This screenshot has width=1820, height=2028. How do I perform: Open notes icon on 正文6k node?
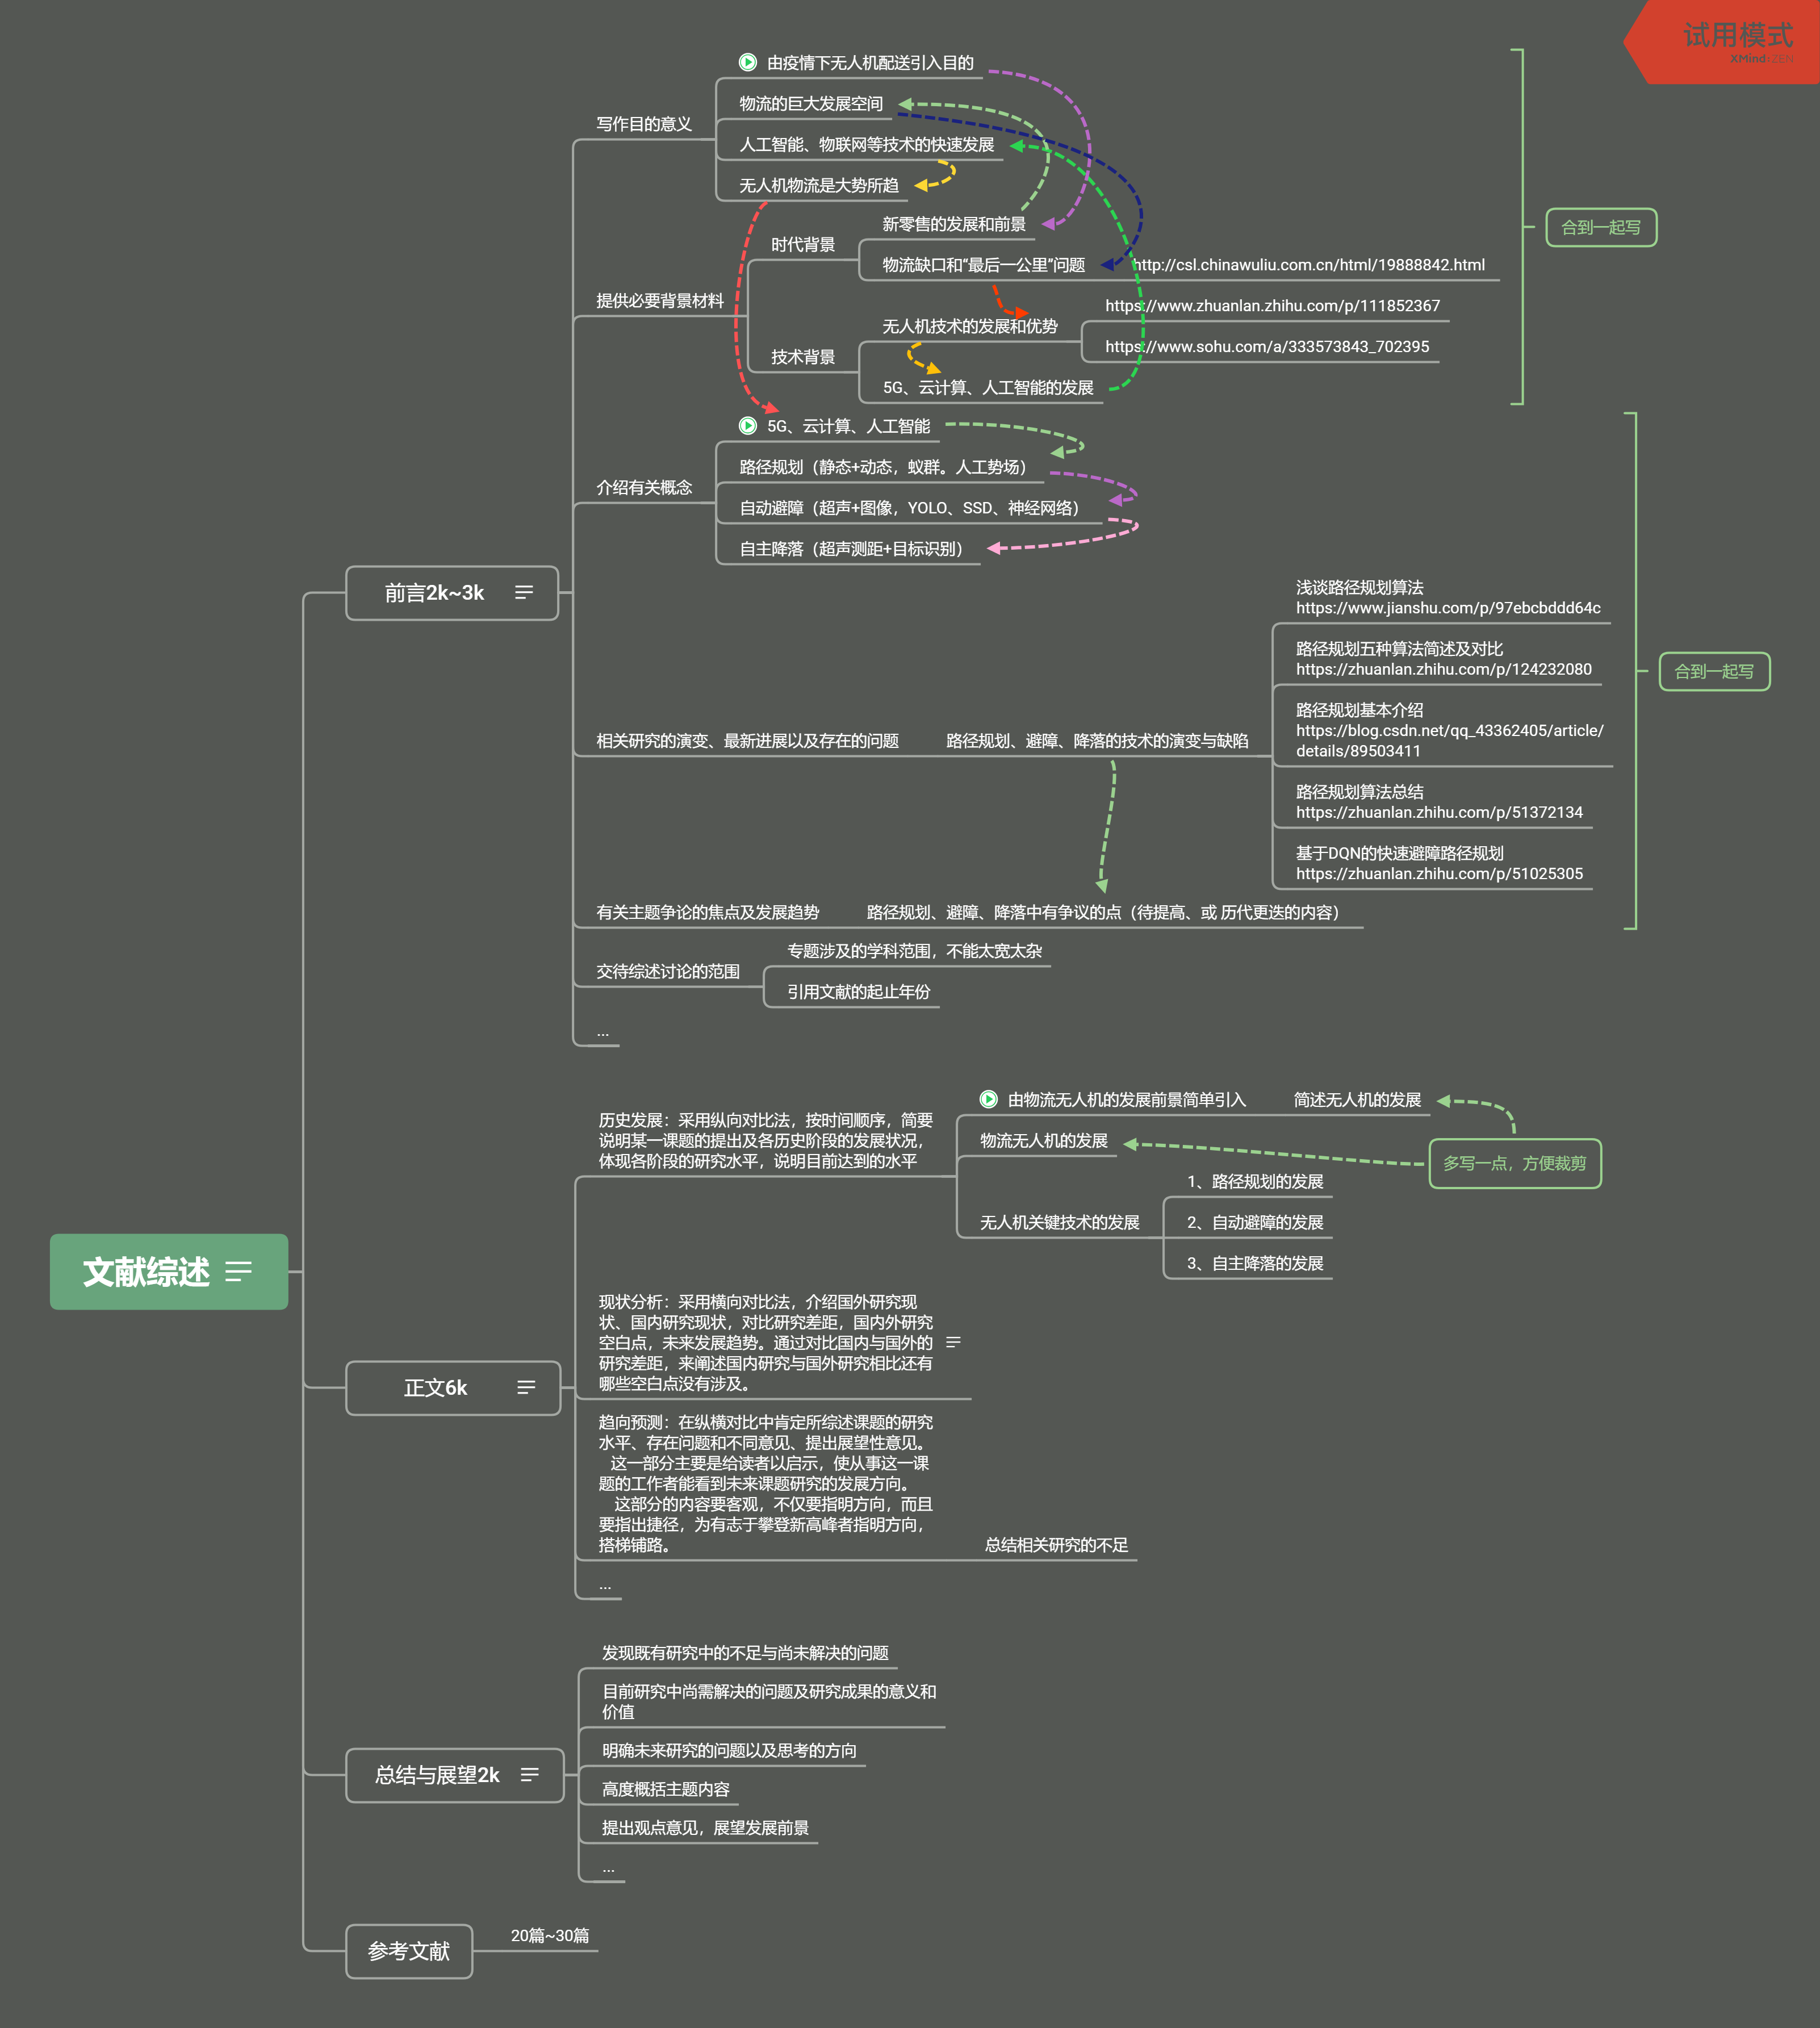pyautogui.click(x=526, y=1387)
